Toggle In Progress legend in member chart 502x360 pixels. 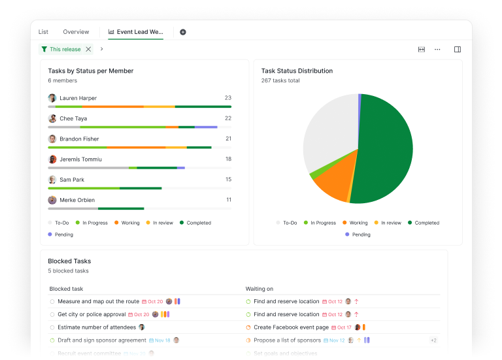[92, 223]
